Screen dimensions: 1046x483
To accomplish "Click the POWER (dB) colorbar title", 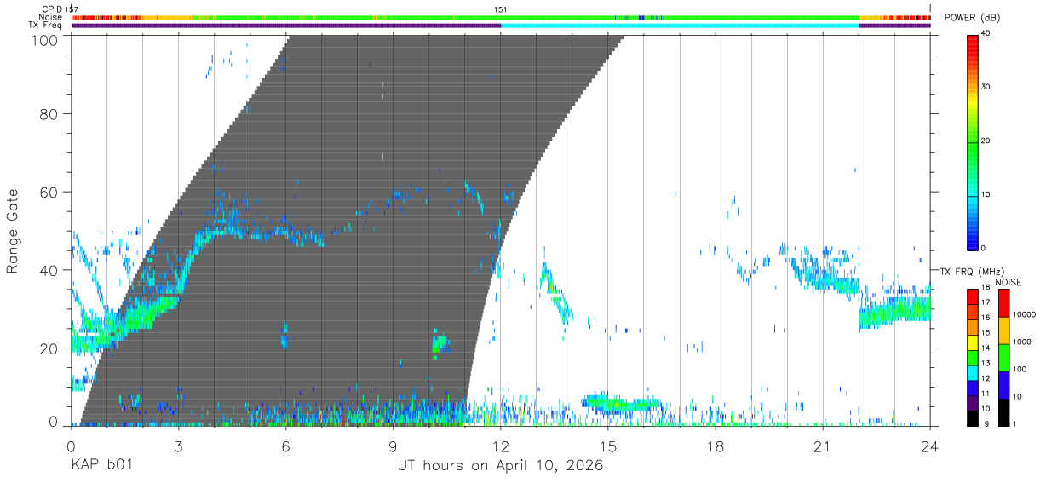I will tap(972, 18).
